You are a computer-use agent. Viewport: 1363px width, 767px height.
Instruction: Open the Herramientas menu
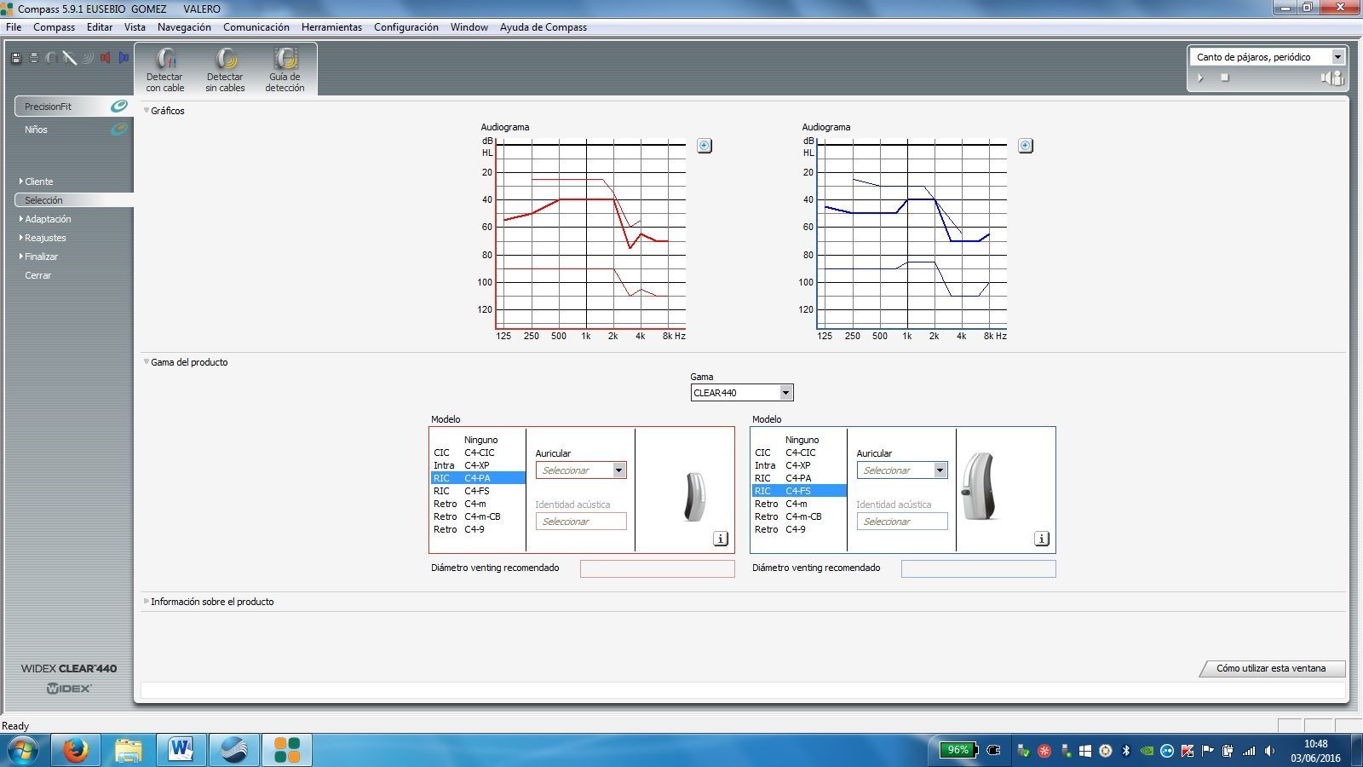point(331,27)
